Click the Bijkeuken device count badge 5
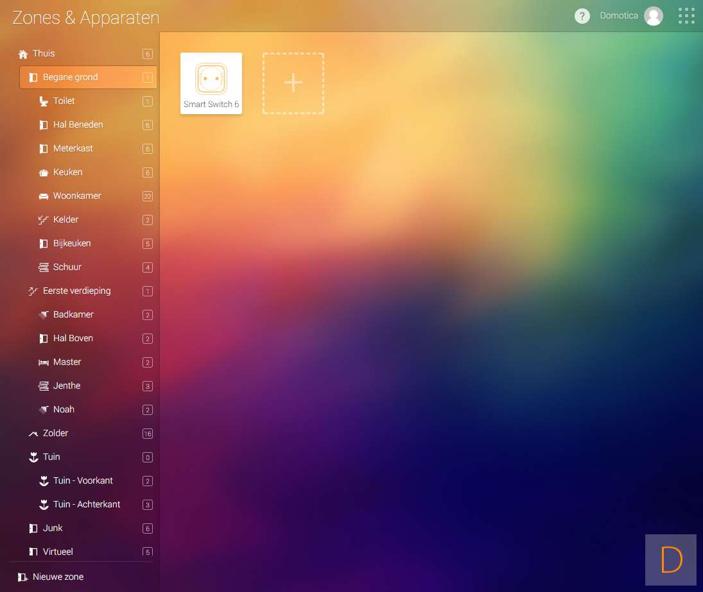703x592 pixels. pyautogui.click(x=148, y=244)
